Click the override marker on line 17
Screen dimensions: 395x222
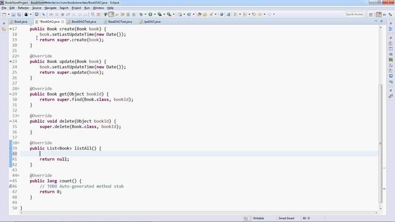pyautogui.click(x=10, y=29)
